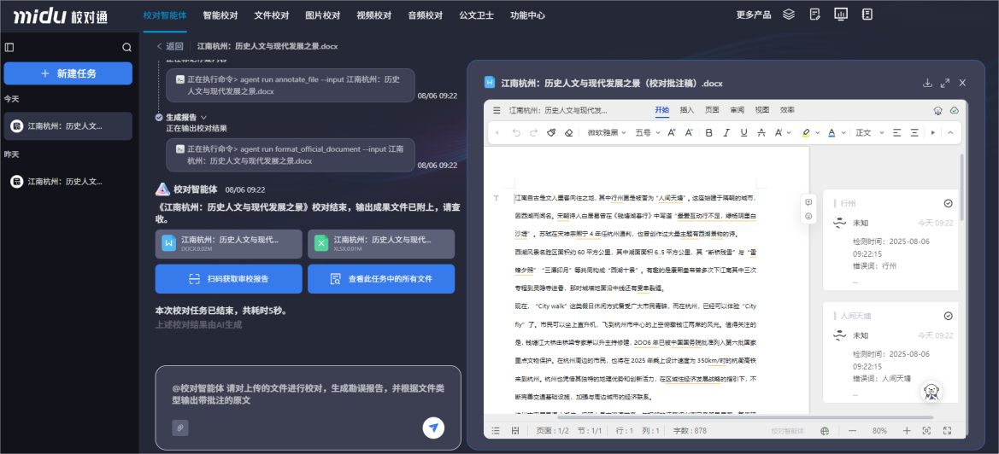Open the DOCX result file card
Viewport: 999px width, 454px height.
(x=229, y=244)
